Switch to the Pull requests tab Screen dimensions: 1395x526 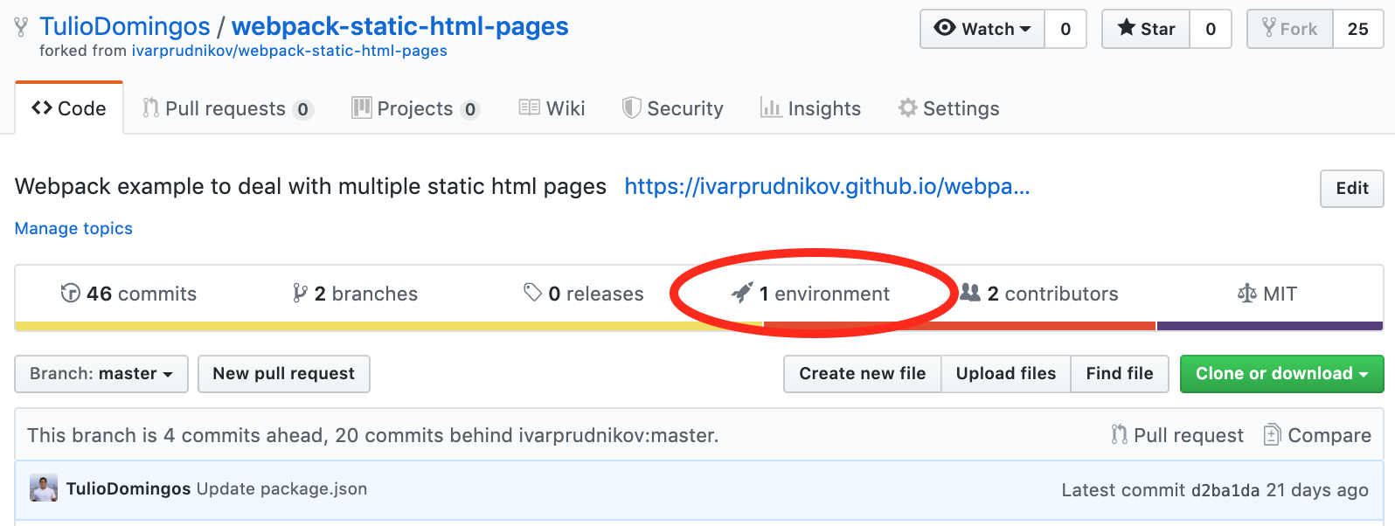(227, 108)
